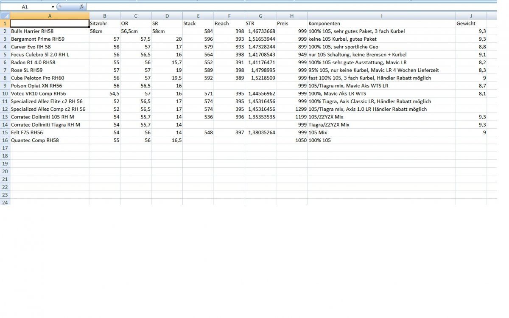Open the Name Box dropdown arrow
This screenshot has width=509, height=318.
tap(53, 7)
